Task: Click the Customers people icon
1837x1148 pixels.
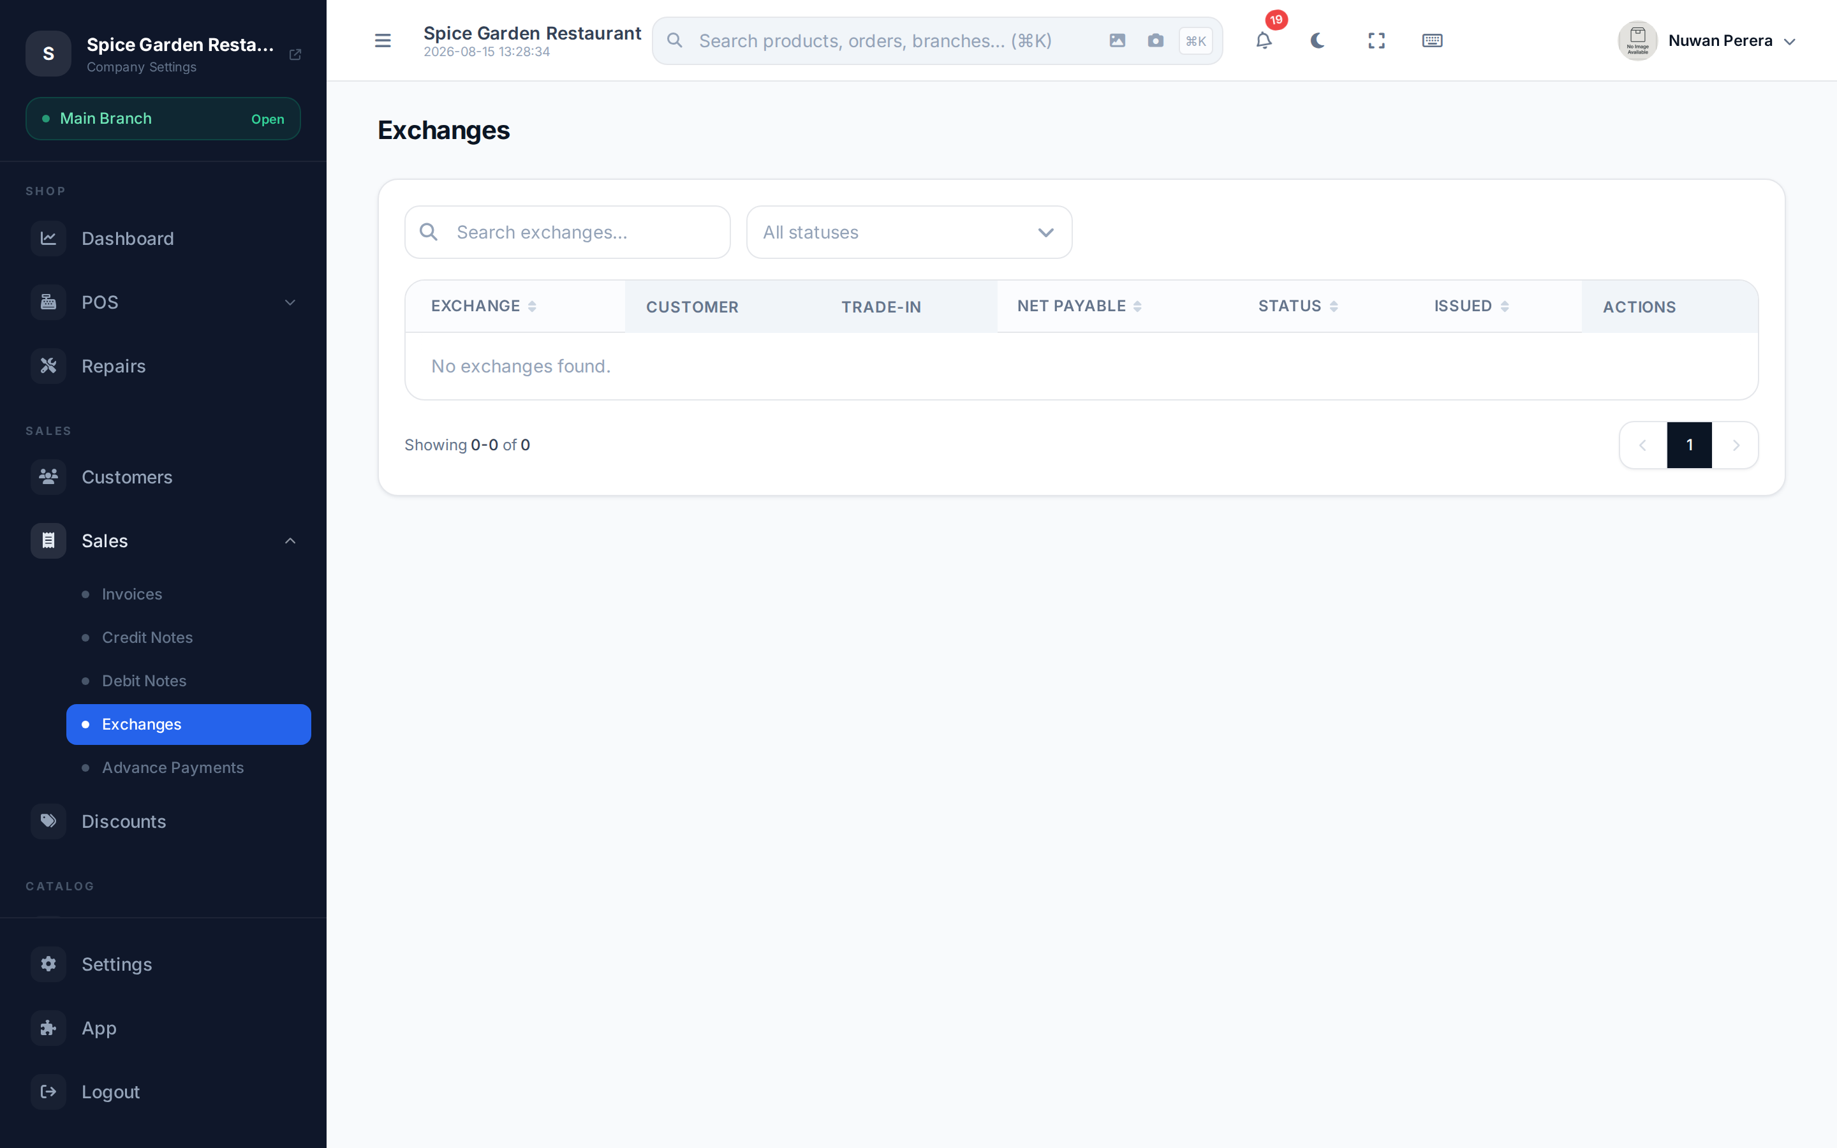Action: click(48, 477)
